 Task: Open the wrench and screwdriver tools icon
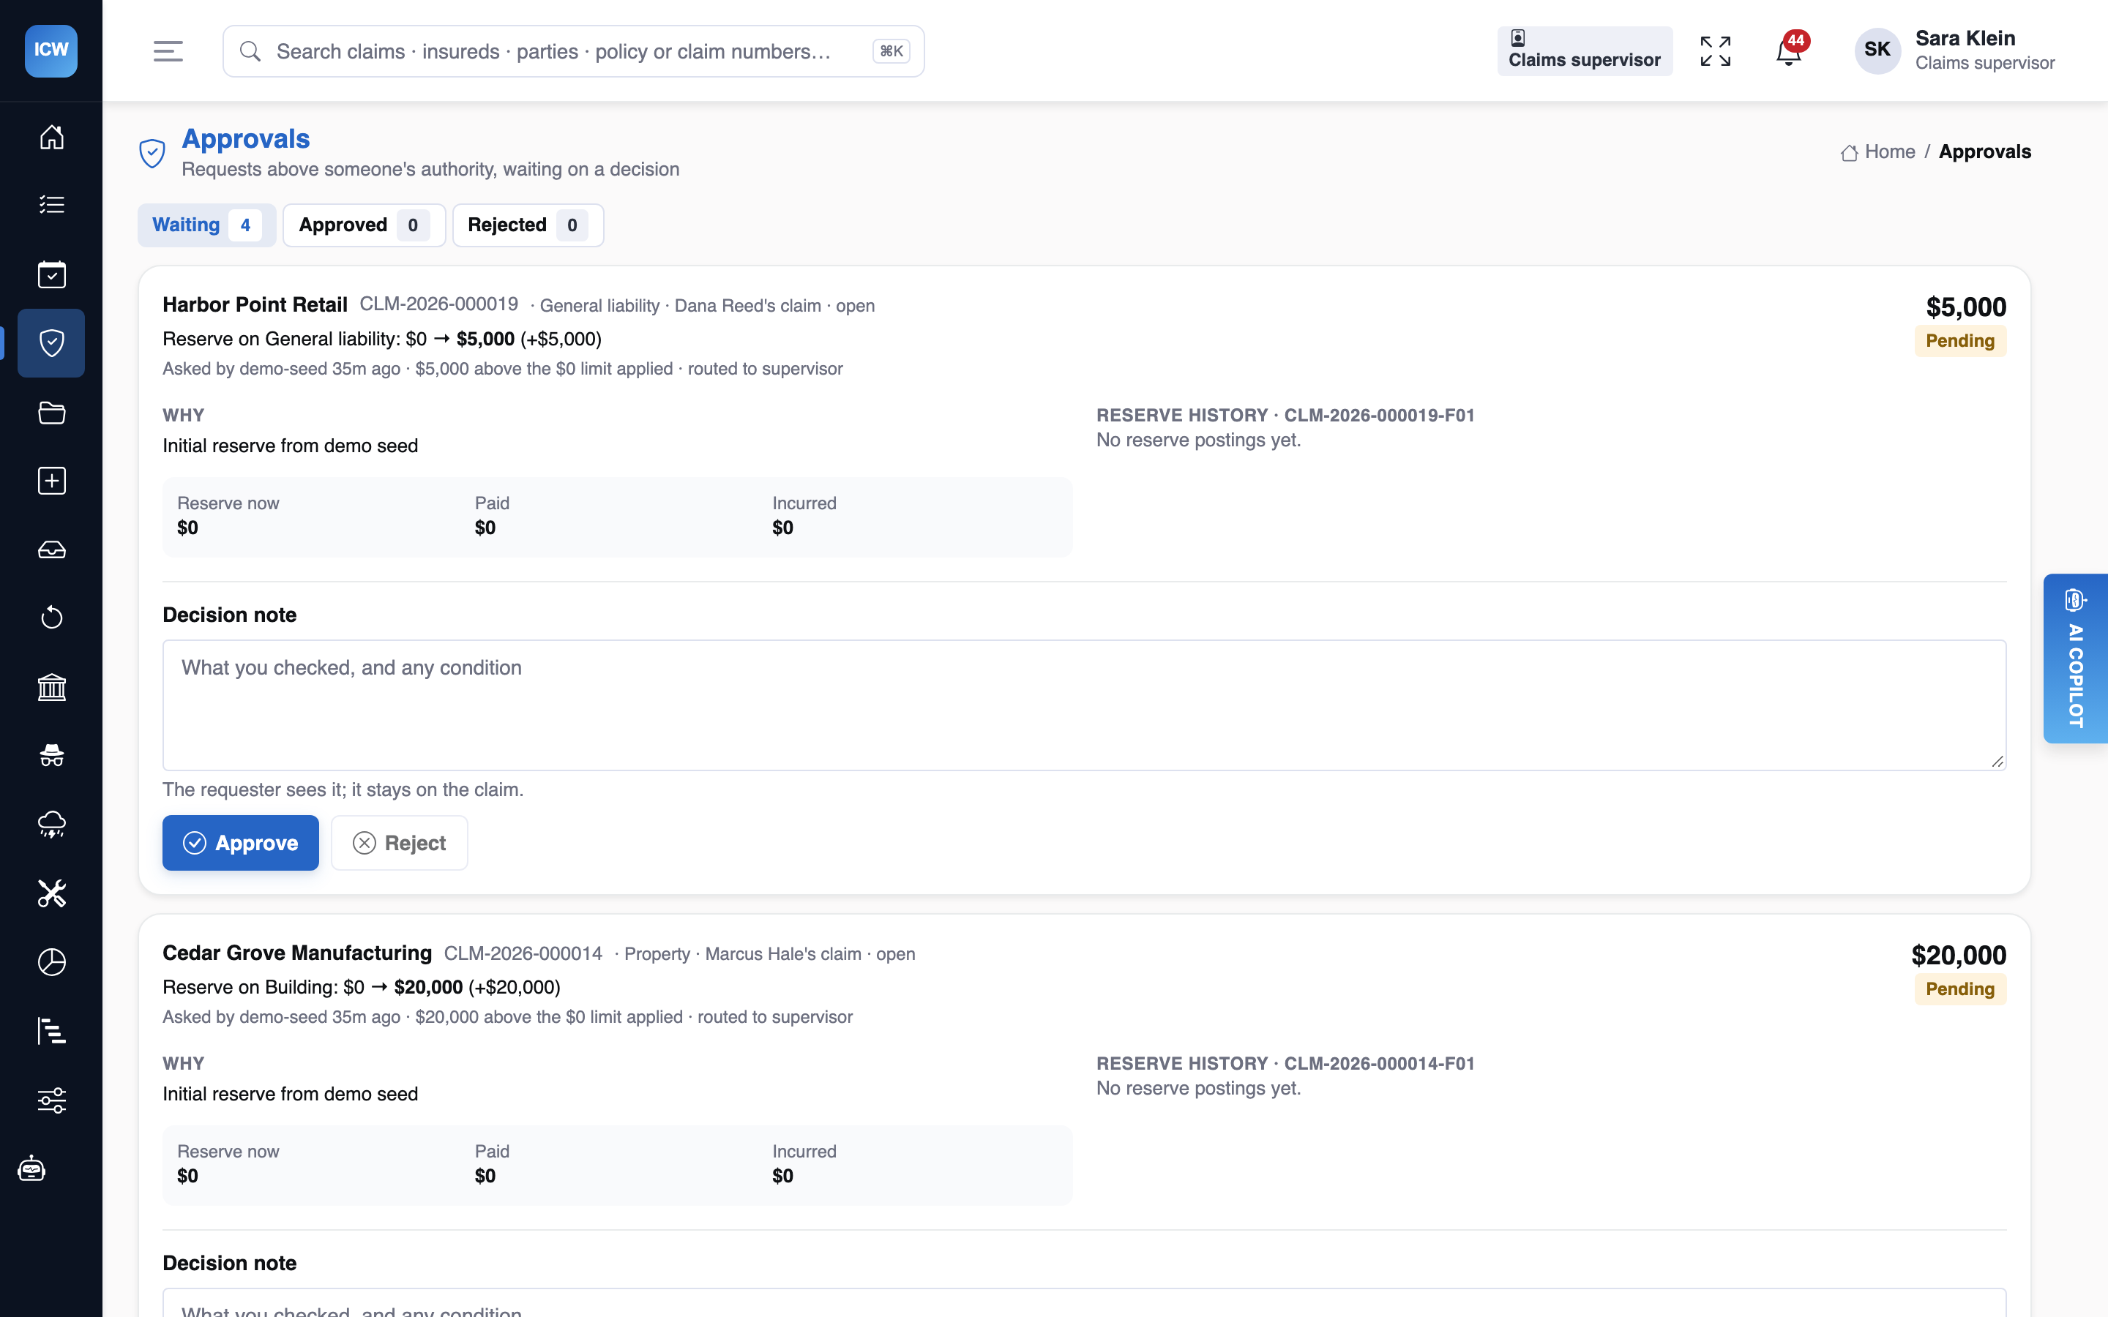[51, 893]
